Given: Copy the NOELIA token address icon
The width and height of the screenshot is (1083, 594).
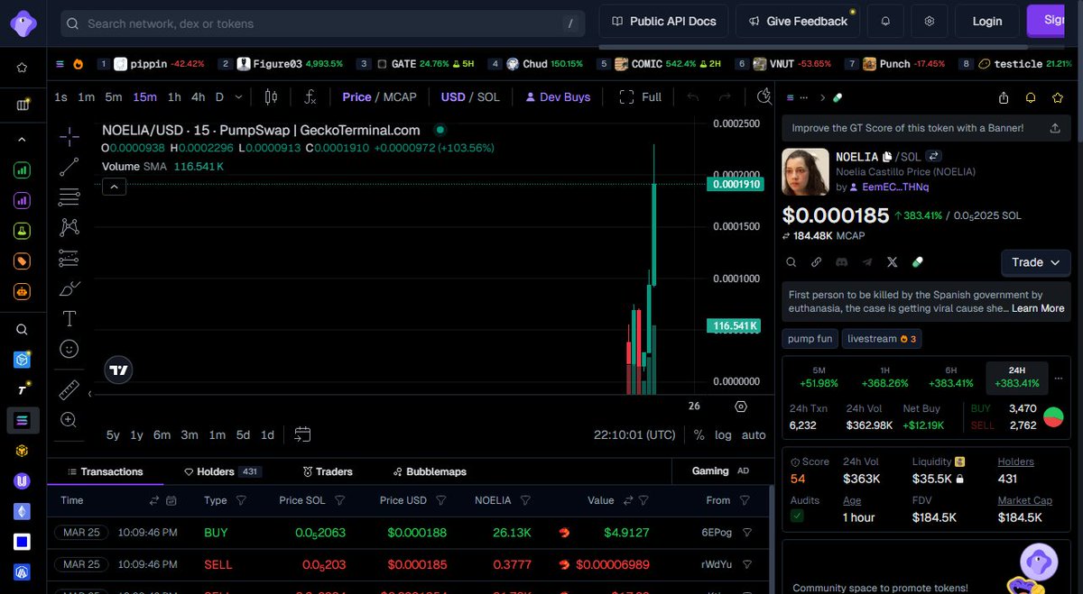Looking at the screenshot, I should tap(888, 157).
